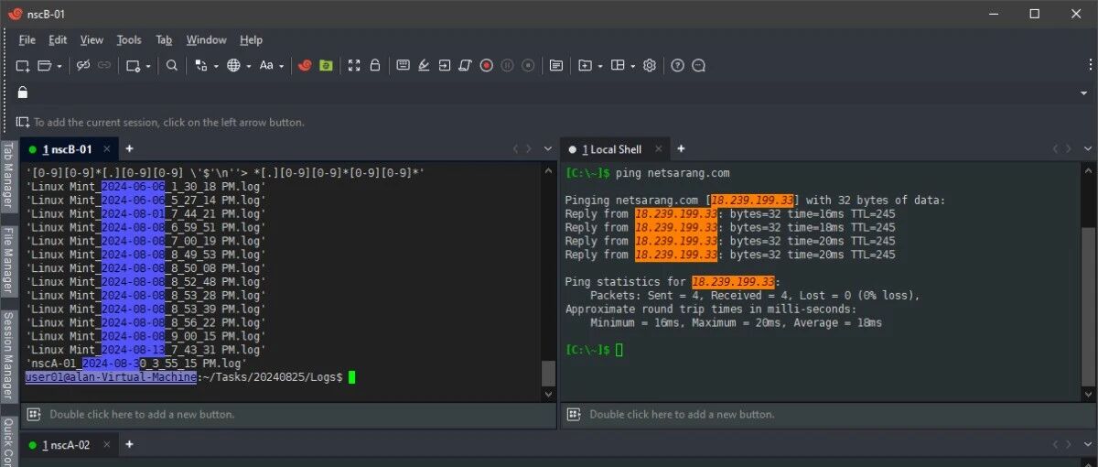Image resolution: width=1098 pixels, height=467 pixels.
Task: Open the Window menu
Action: click(206, 40)
